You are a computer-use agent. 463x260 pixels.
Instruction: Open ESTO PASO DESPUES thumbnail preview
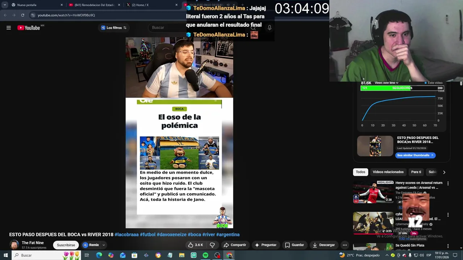point(375,146)
